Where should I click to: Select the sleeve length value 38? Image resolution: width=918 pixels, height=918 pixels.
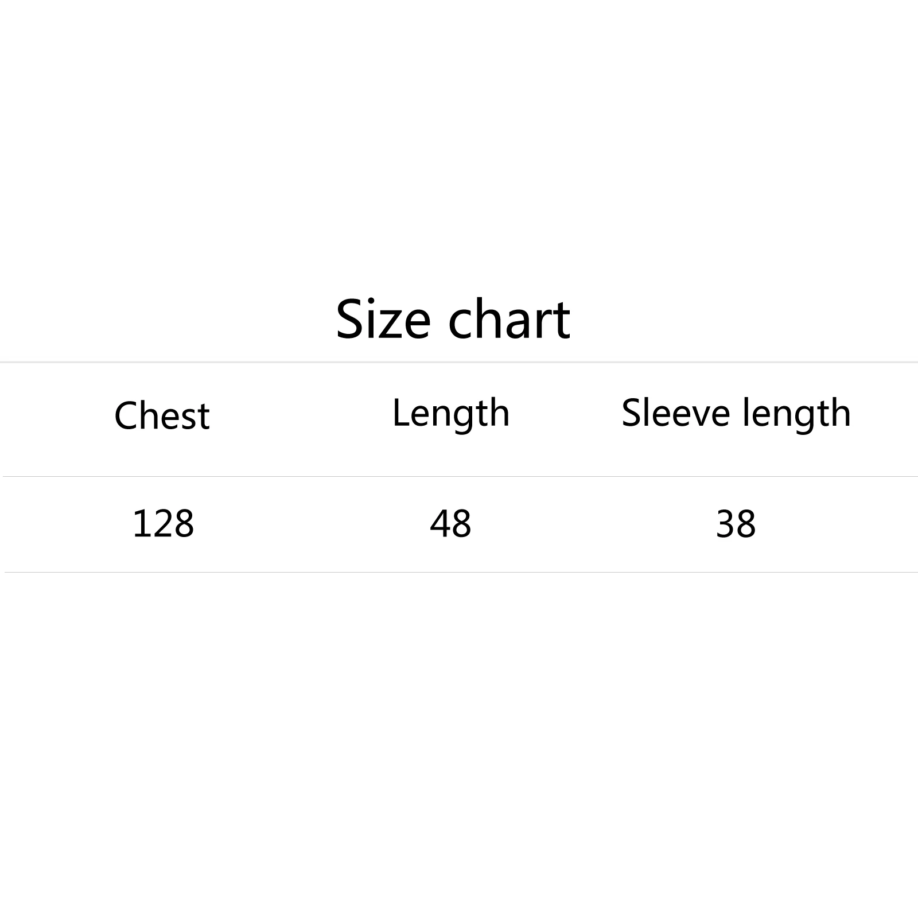[x=736, y=523]
